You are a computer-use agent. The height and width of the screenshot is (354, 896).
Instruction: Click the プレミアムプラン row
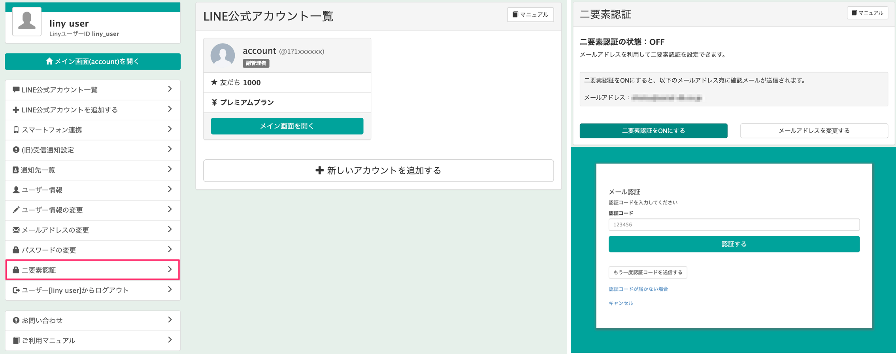coord(287,102)
